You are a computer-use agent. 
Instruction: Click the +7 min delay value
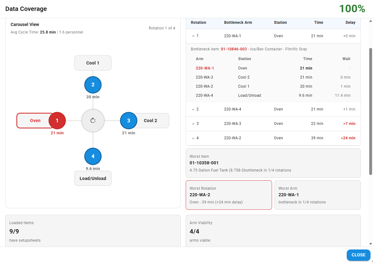click(x=349, y=124)
